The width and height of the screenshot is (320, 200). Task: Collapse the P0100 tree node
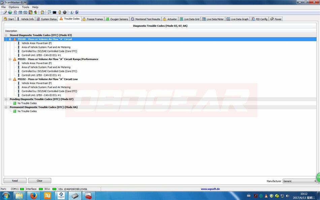point(10,39)
